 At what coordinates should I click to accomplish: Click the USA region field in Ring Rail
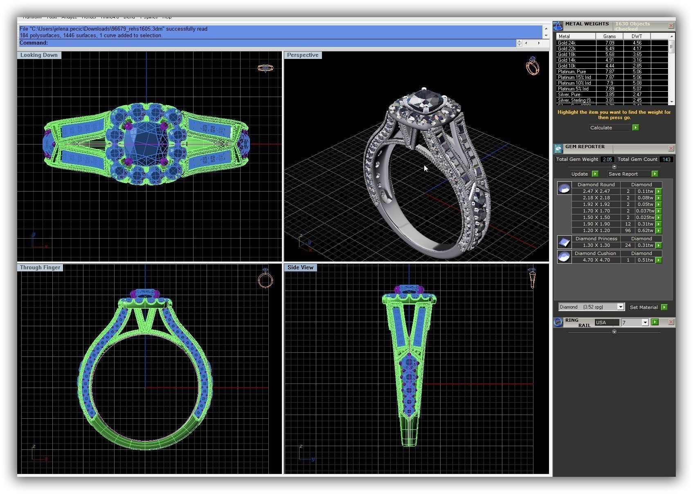tap(607, 323)
